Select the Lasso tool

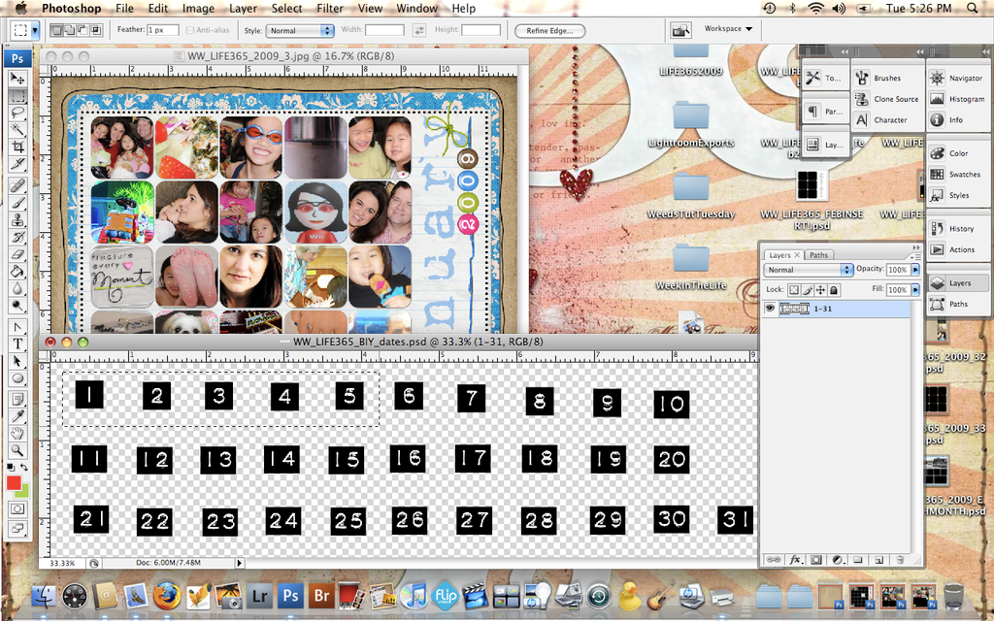pos(17,113)
